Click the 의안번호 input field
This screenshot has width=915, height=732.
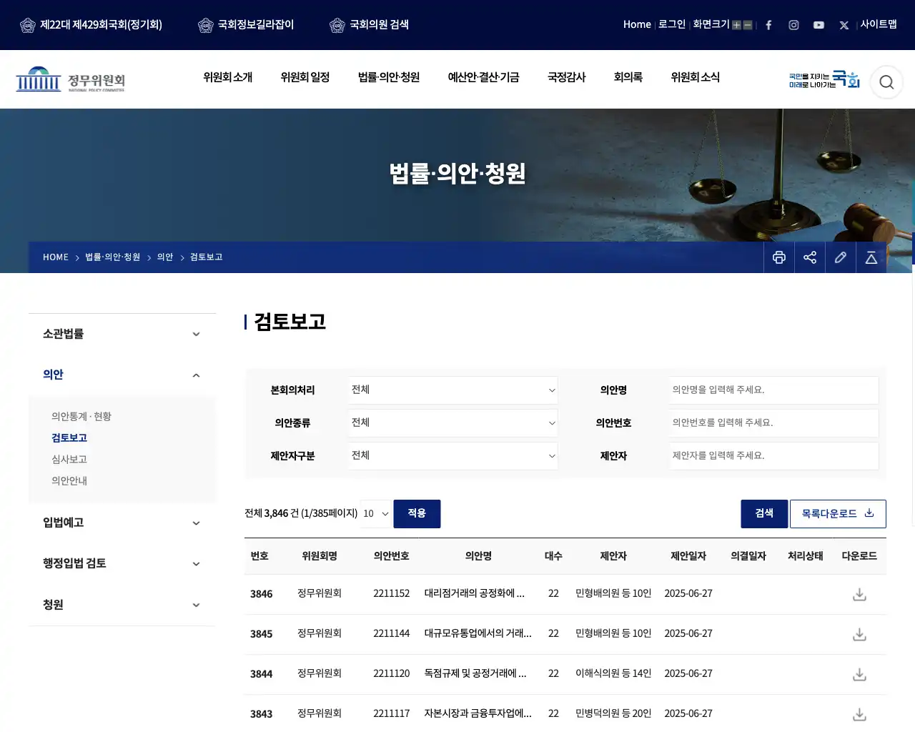(x=774, y=423)
